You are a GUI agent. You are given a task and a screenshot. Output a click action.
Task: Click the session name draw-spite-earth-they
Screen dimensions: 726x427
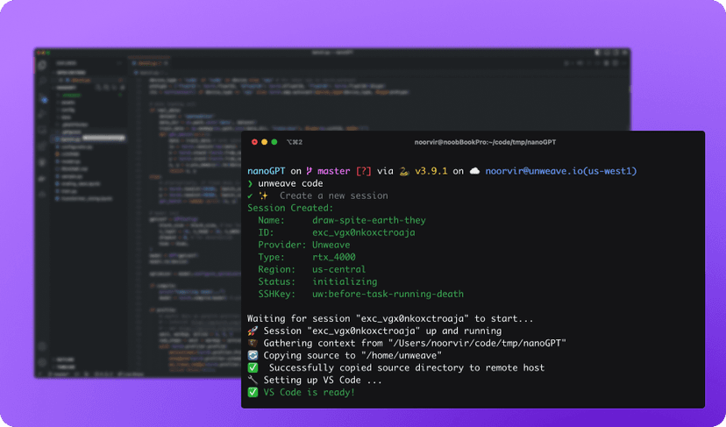[x=369, y=220]
